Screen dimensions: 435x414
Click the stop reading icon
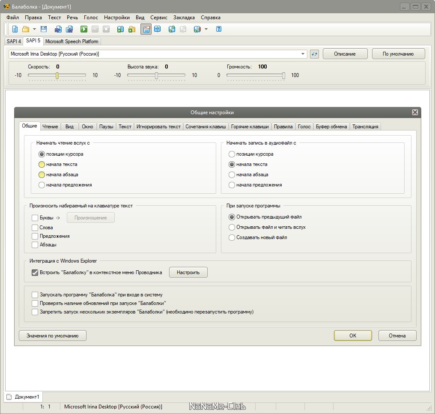tap(106, 29)
